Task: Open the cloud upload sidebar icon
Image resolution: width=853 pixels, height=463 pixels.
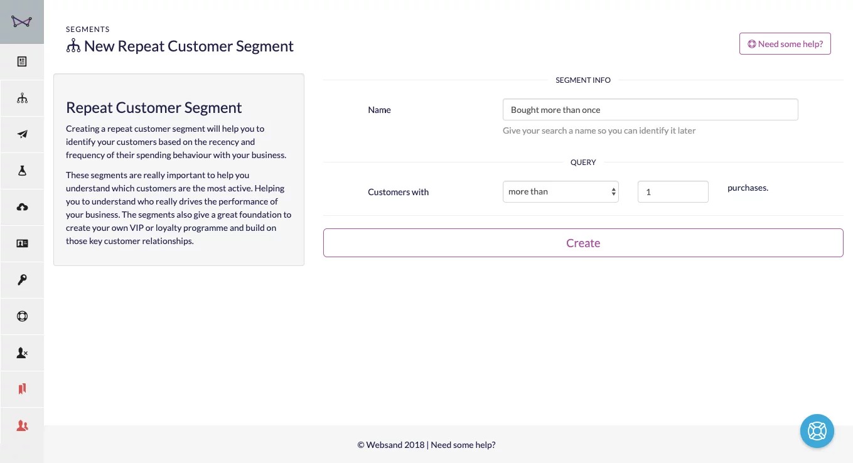Action: (x=22, y=207)
